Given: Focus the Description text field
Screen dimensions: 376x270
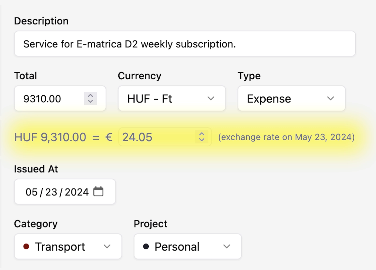Looking at the screenshot, I should point(185,44).
